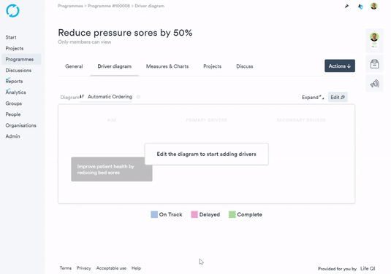
Task: Expand the driver diagram view
Action: (x=313, y=97)
